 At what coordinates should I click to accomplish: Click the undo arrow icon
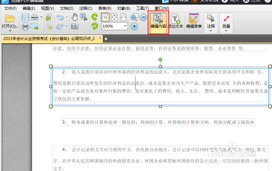[x=60, y=17]
